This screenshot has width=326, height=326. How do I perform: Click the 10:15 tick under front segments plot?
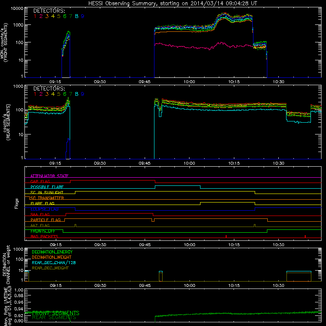[x=234, y=82]
